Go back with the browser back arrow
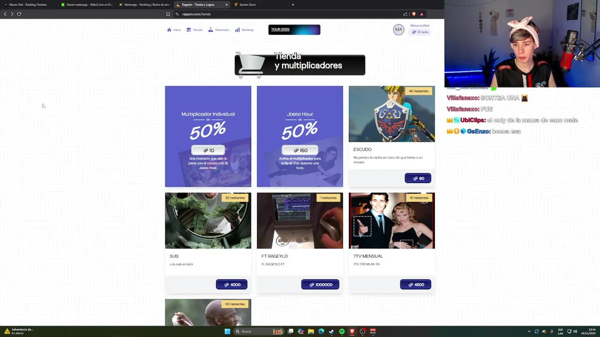 (x=5, y=14)
